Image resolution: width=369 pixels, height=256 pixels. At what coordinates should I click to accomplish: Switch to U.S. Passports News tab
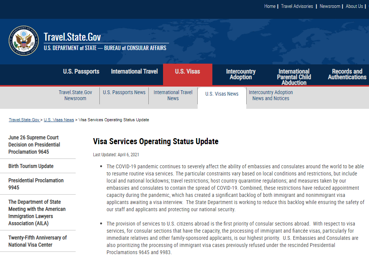pyautogui.click(x=124, y=93)
